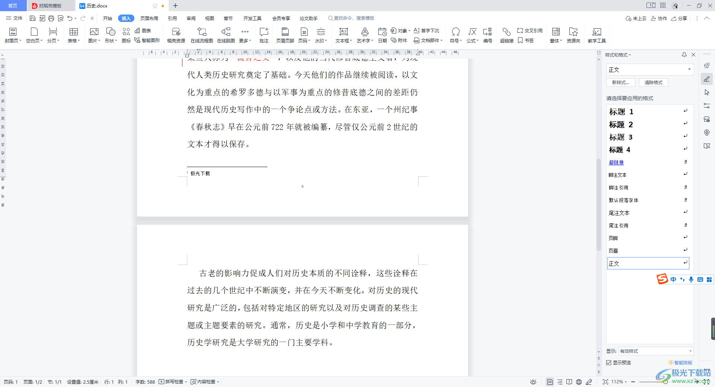Image resolution: width=715 pixels, height=387 pixels.
Task: Insert page number (页码)
Action: [x=304, y=35]
